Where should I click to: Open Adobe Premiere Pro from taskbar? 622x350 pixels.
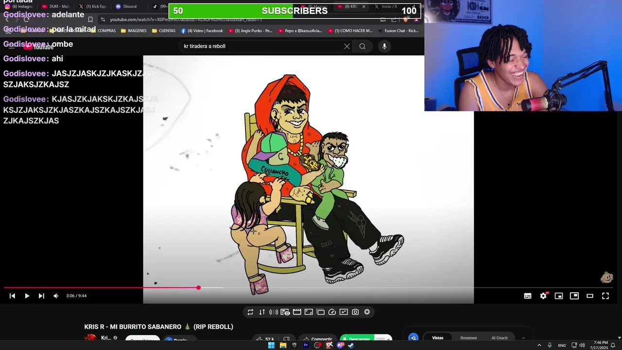pos(306,345)
